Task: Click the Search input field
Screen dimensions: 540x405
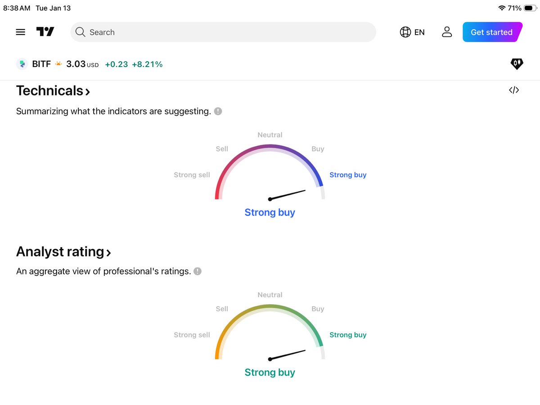Action: click(x=223, y=32)
